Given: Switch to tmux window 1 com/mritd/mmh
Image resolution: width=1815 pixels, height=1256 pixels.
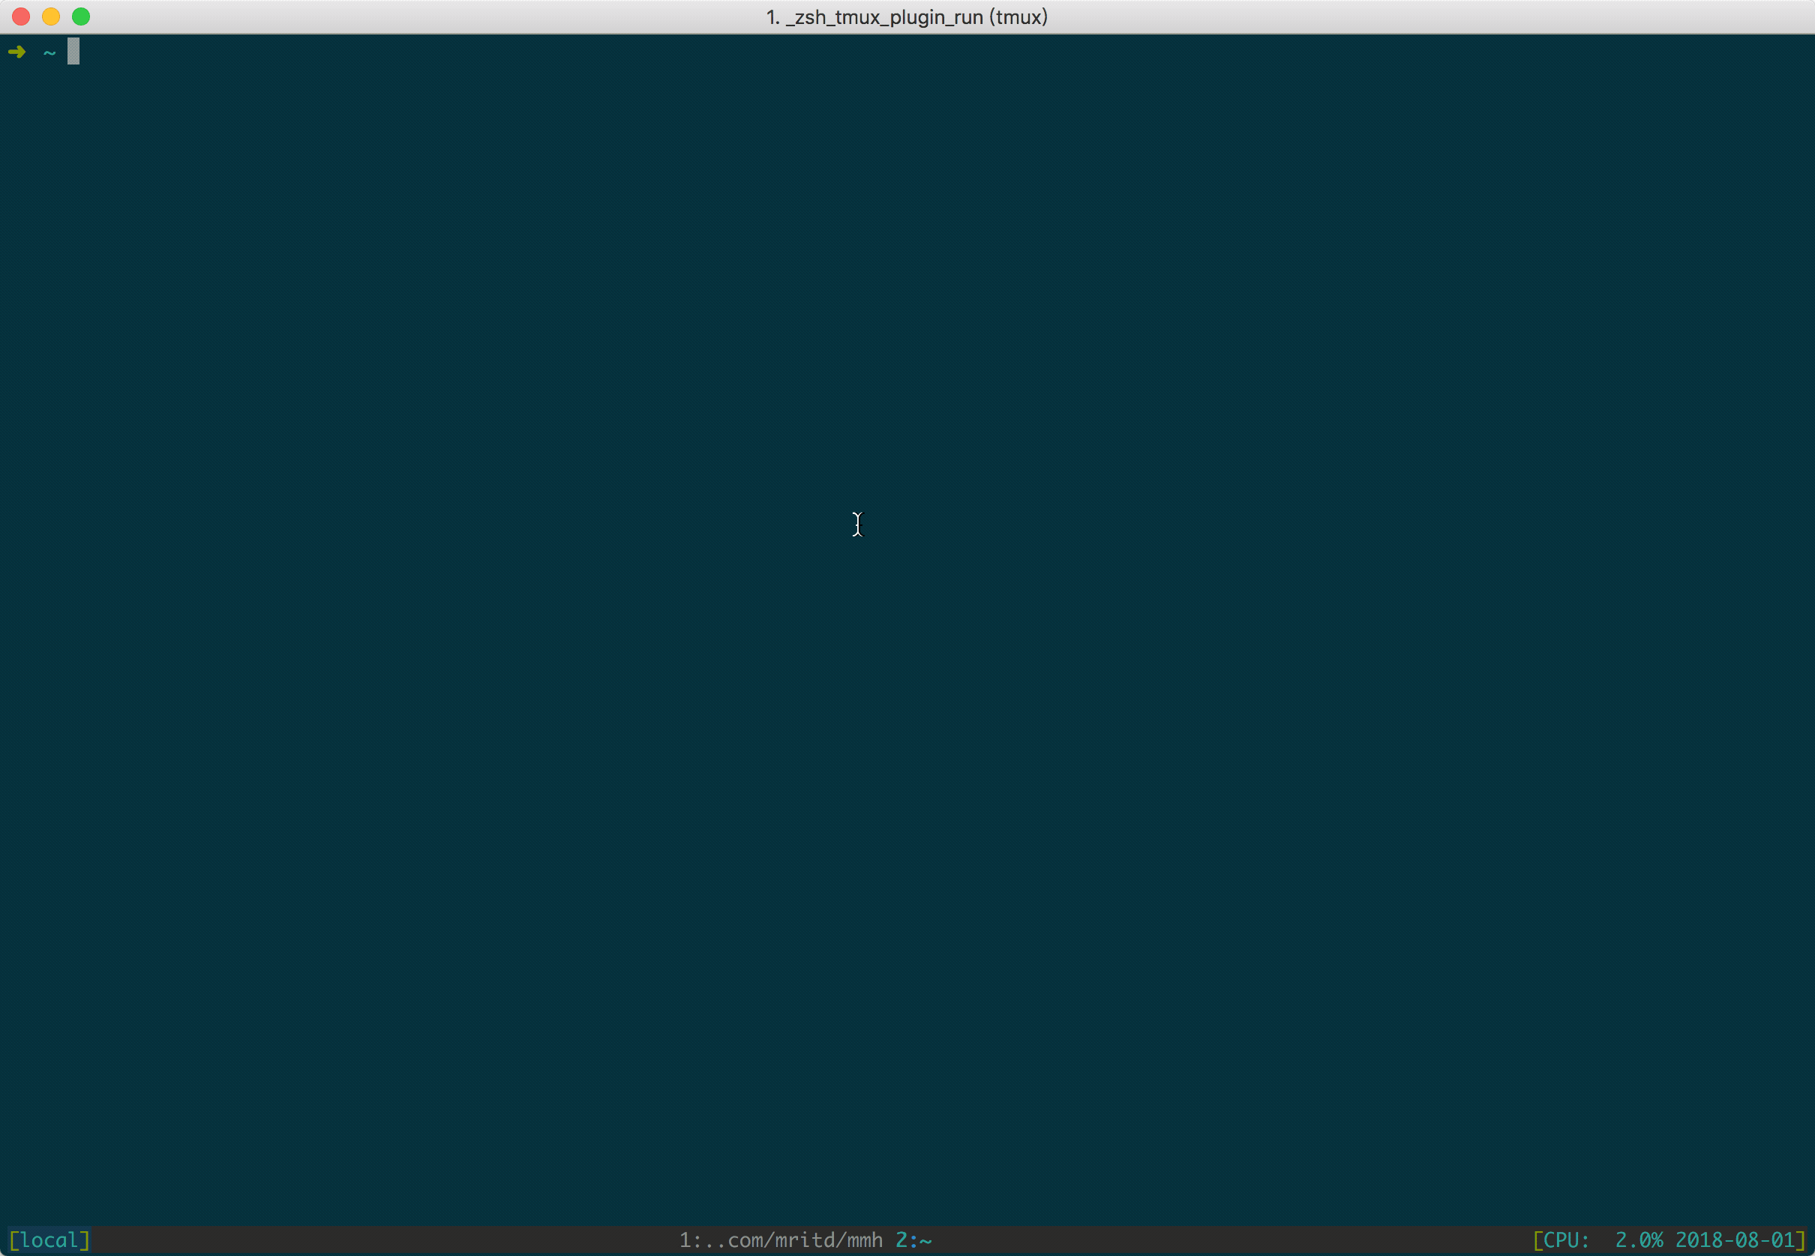Looking at the screenshot, I should pos(781,1240).
